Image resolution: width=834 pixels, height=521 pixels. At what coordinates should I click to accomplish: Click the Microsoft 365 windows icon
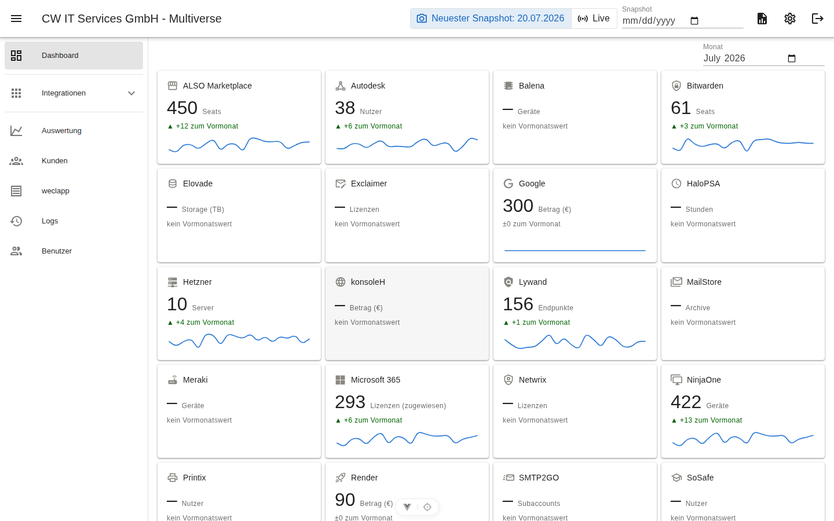[x=341, y=380]
